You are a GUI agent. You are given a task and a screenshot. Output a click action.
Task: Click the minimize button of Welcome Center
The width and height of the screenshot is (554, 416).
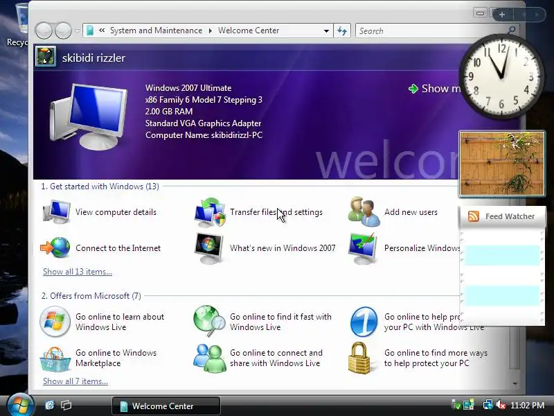[480, 13]
